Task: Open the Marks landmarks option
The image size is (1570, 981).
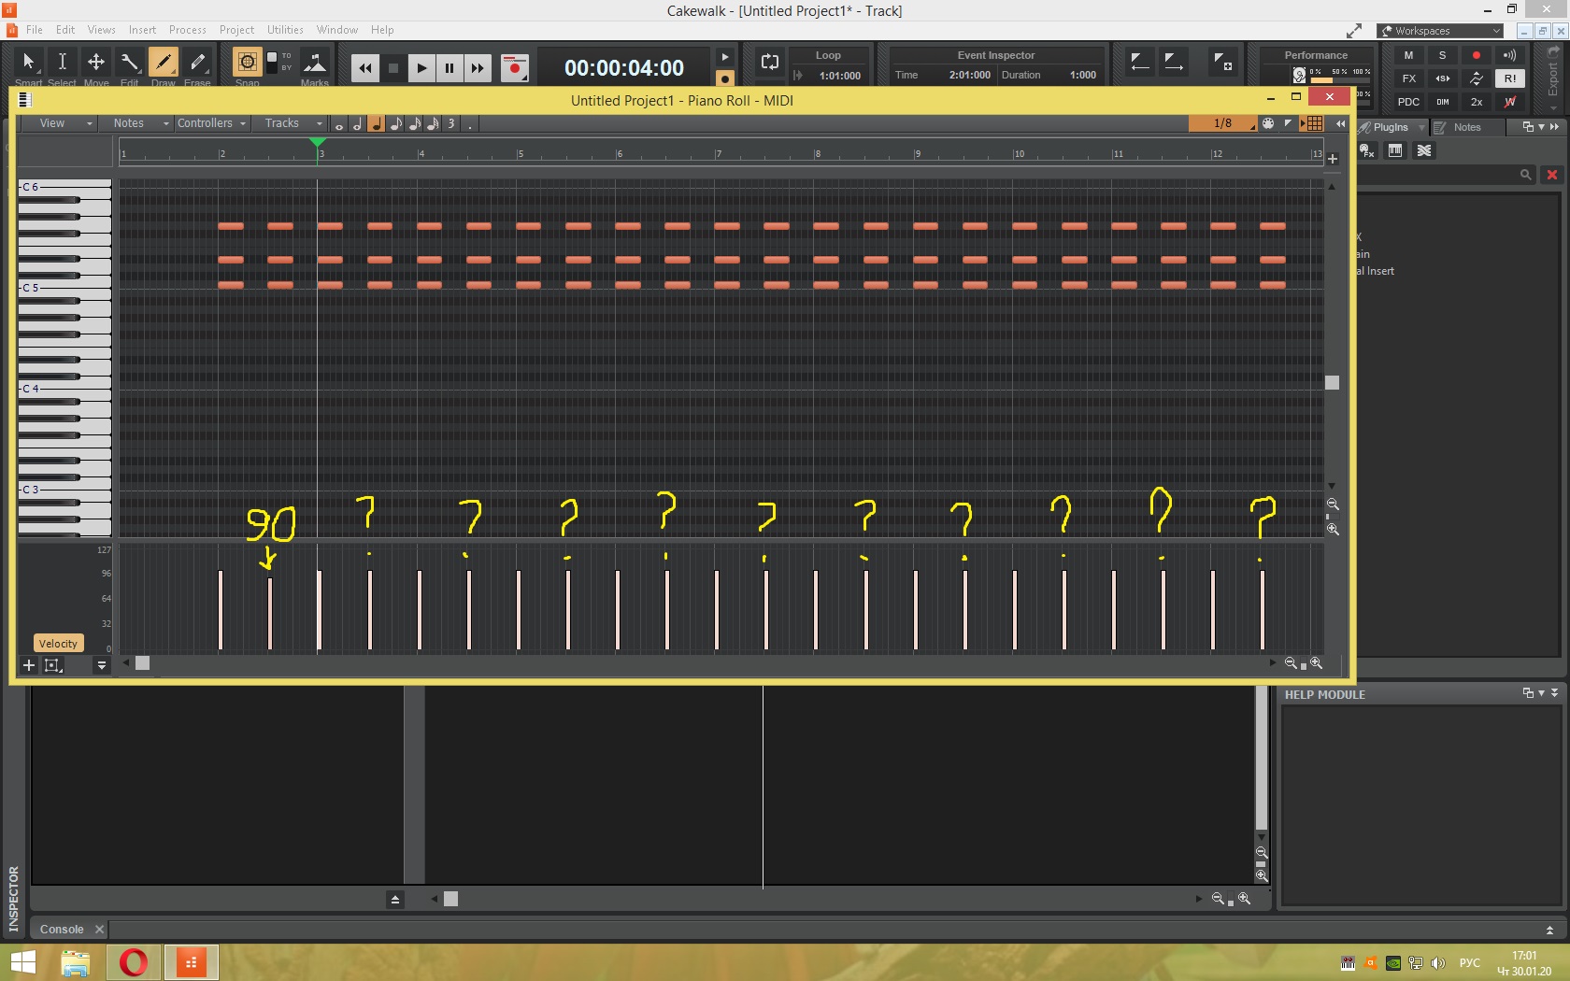Action: (x=315, y=64)
